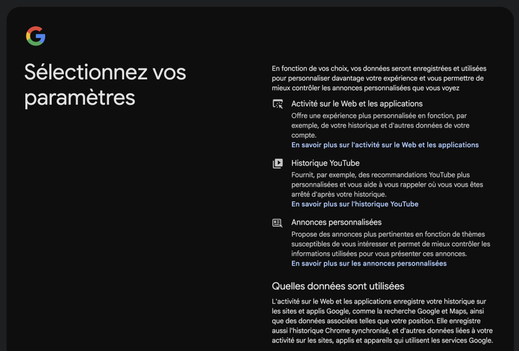This screenshot has width=519, height=351.
Task: Click the Web and app activity icon
Action: pos(278,104)
